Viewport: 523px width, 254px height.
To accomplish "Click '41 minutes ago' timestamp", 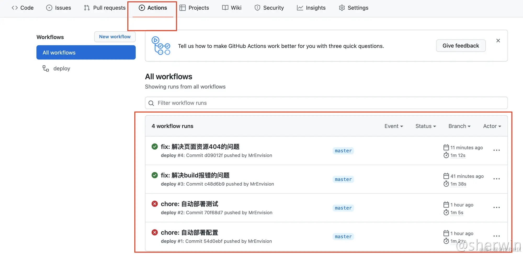I will pos(467,176).
